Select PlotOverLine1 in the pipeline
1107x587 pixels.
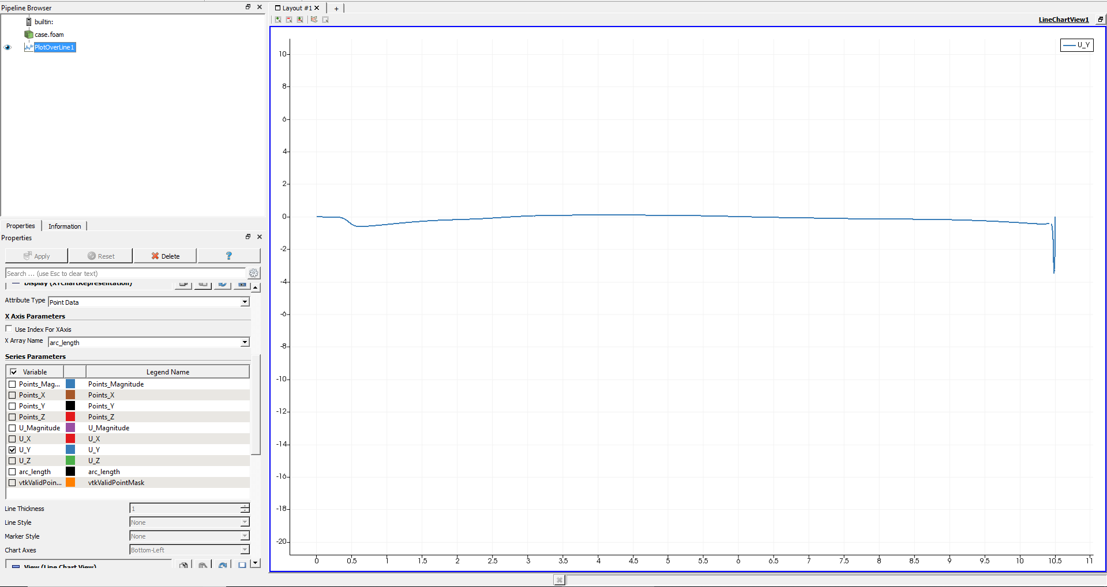(54, 47)
